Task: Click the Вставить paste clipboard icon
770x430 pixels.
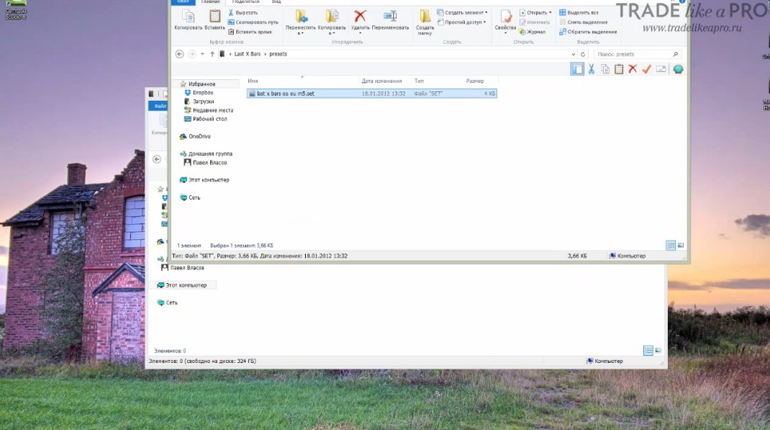Action: (x=214, y=17)
